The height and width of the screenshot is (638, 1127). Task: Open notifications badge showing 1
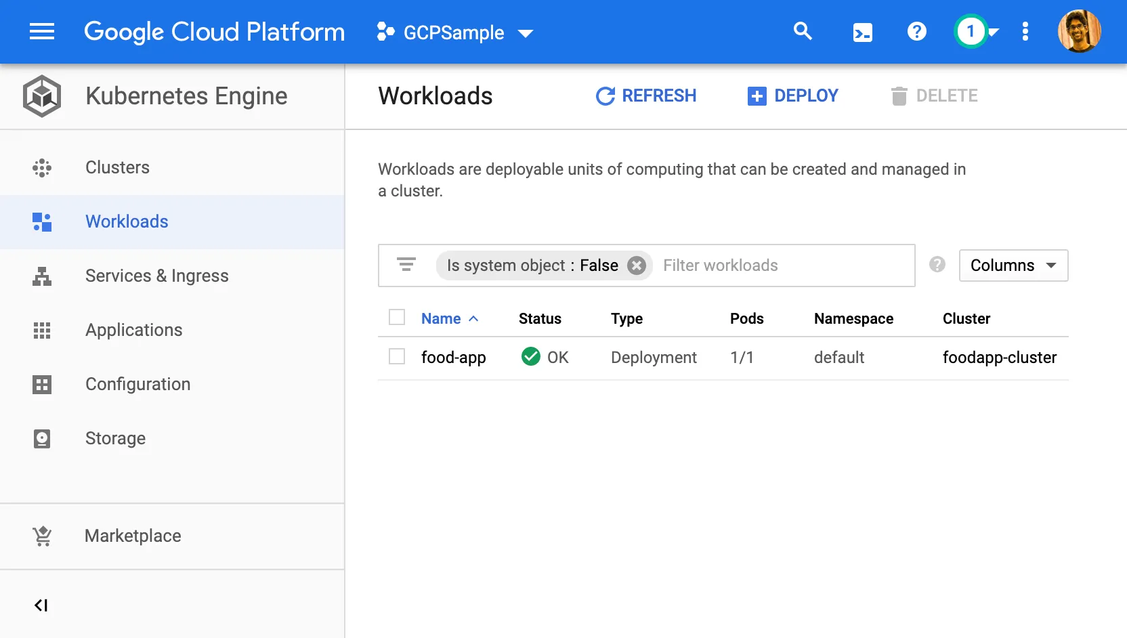pos(971,31)
